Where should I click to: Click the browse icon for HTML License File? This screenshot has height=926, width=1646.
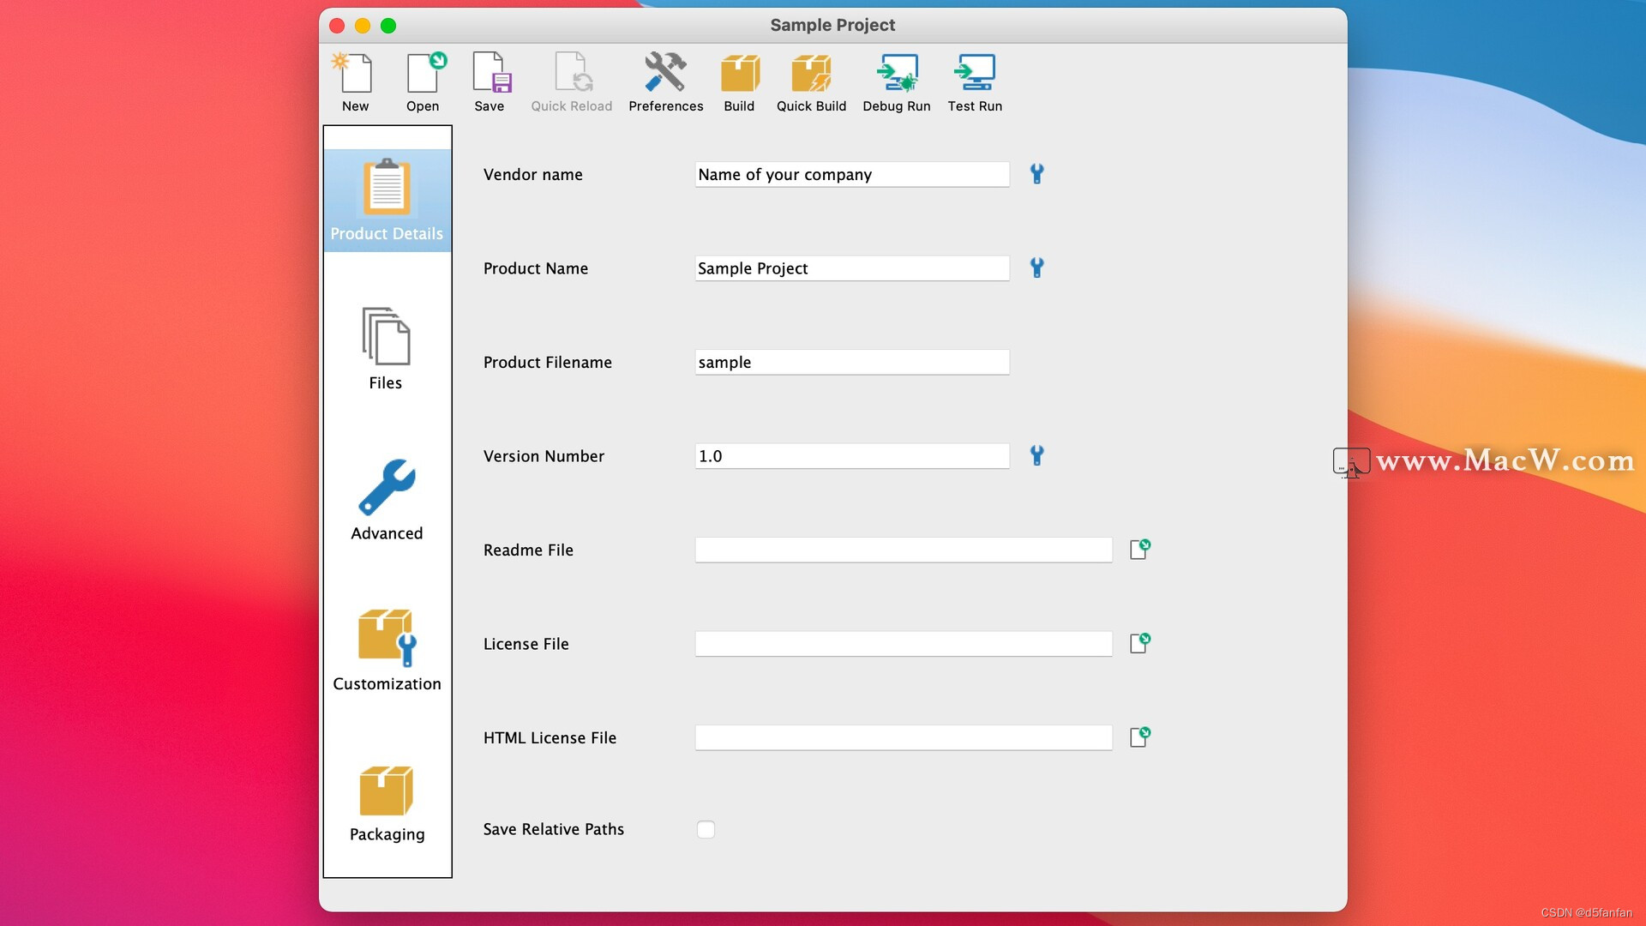point(1139,737)
